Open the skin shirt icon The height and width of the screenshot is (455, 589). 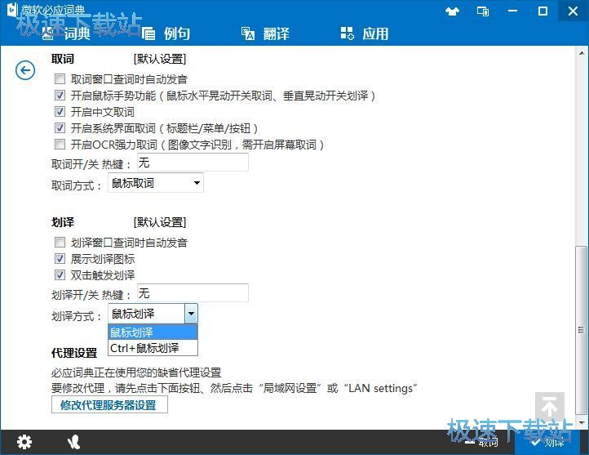pyautogui.click(x=452, y=11)
